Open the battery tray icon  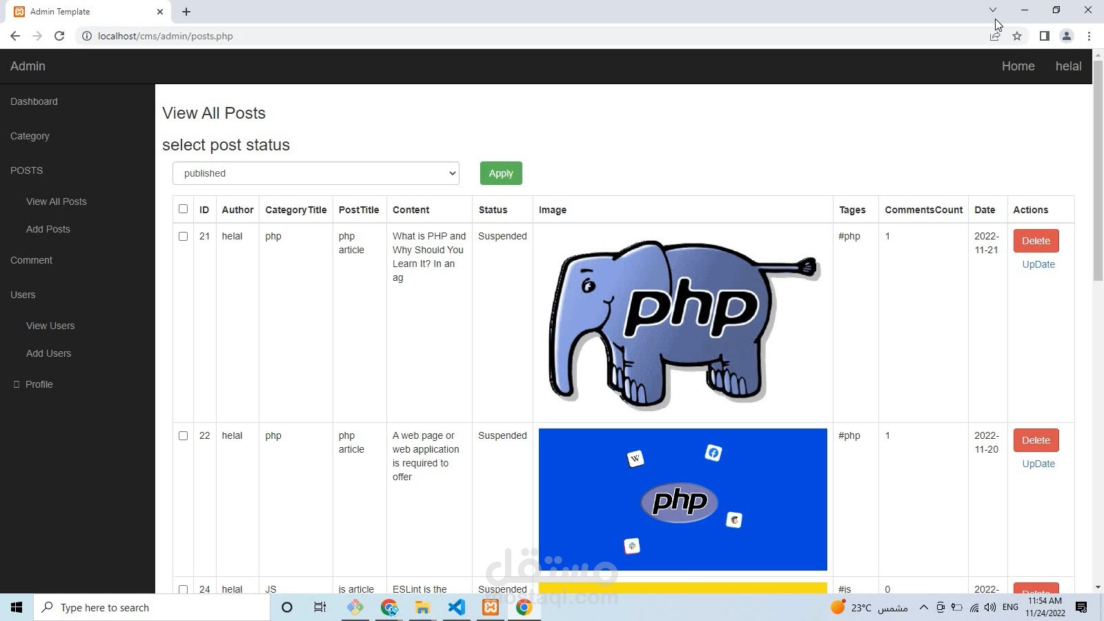point(957,607)
